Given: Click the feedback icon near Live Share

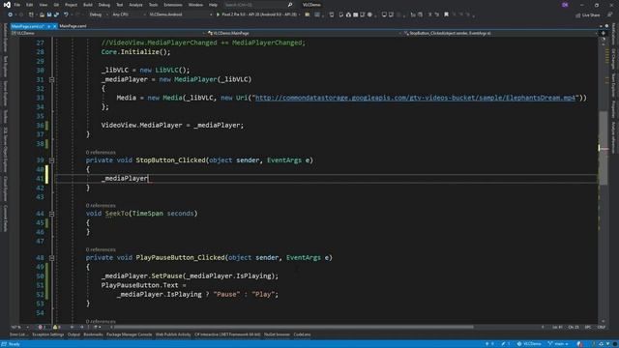Looking at the screenshot, I should pyautogui.click(x=610, y=14).
